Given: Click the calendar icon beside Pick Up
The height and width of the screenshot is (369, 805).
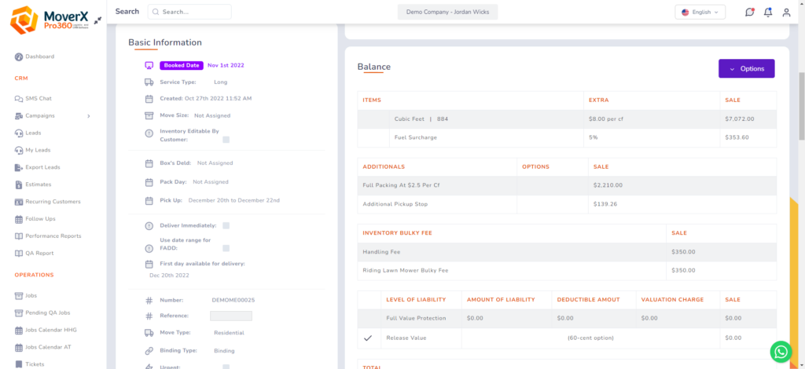Looking at the screenshot, I should pyautogui.click(x=149, y=200).
